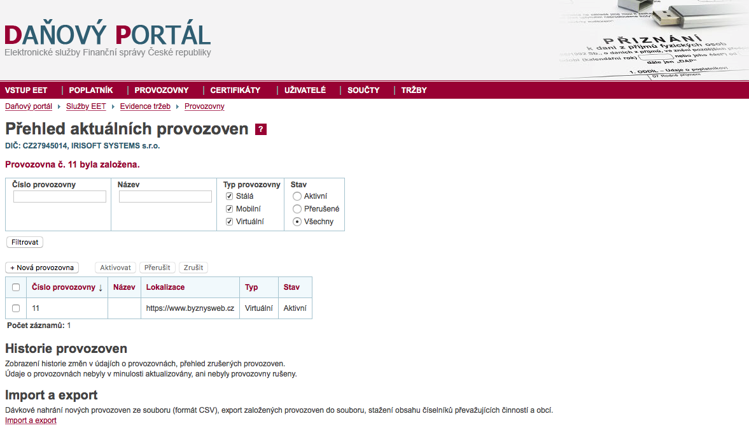Click the DIČ: CZ27945014 company line
Screen dimensions: 749x437
(x=83, y=146)
